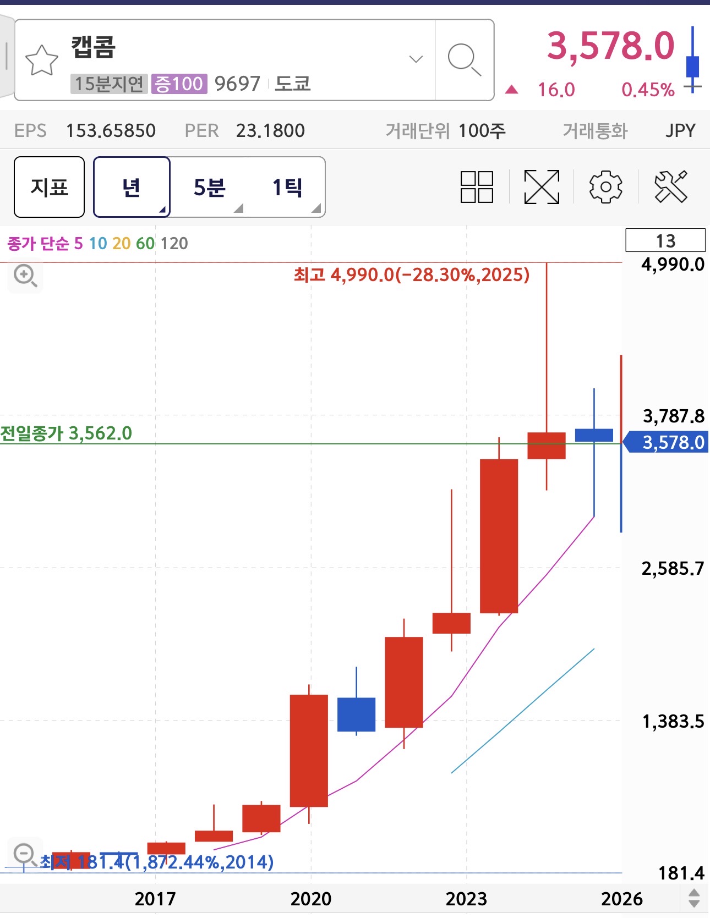Expand chart to fullscreen view
The width and height of the screenshot is (710, 918).
point(542,187)
